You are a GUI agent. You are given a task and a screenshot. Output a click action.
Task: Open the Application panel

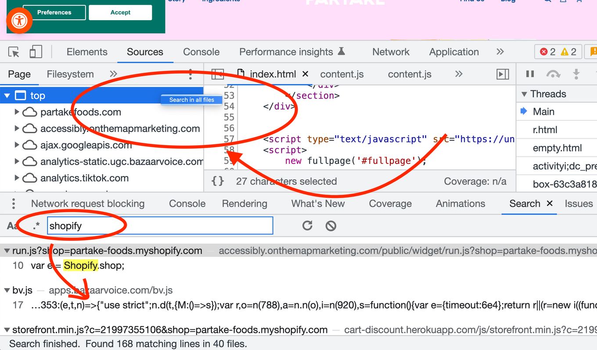(x=454, y=52)
